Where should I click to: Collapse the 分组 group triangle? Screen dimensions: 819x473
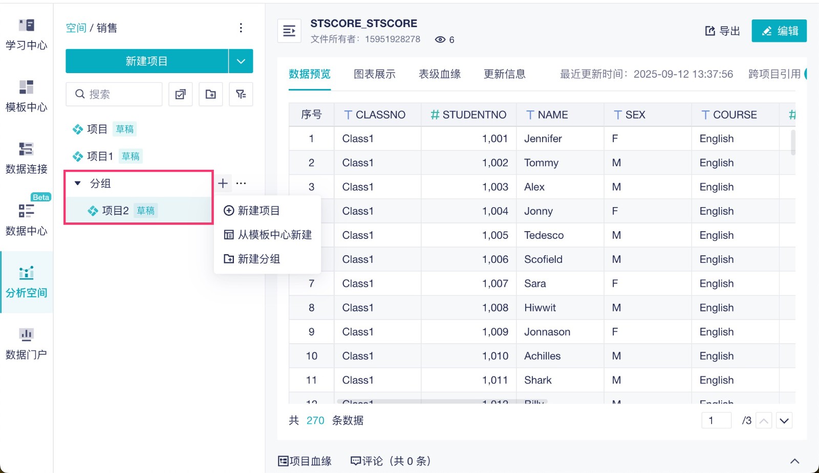[x=78, y=183]
